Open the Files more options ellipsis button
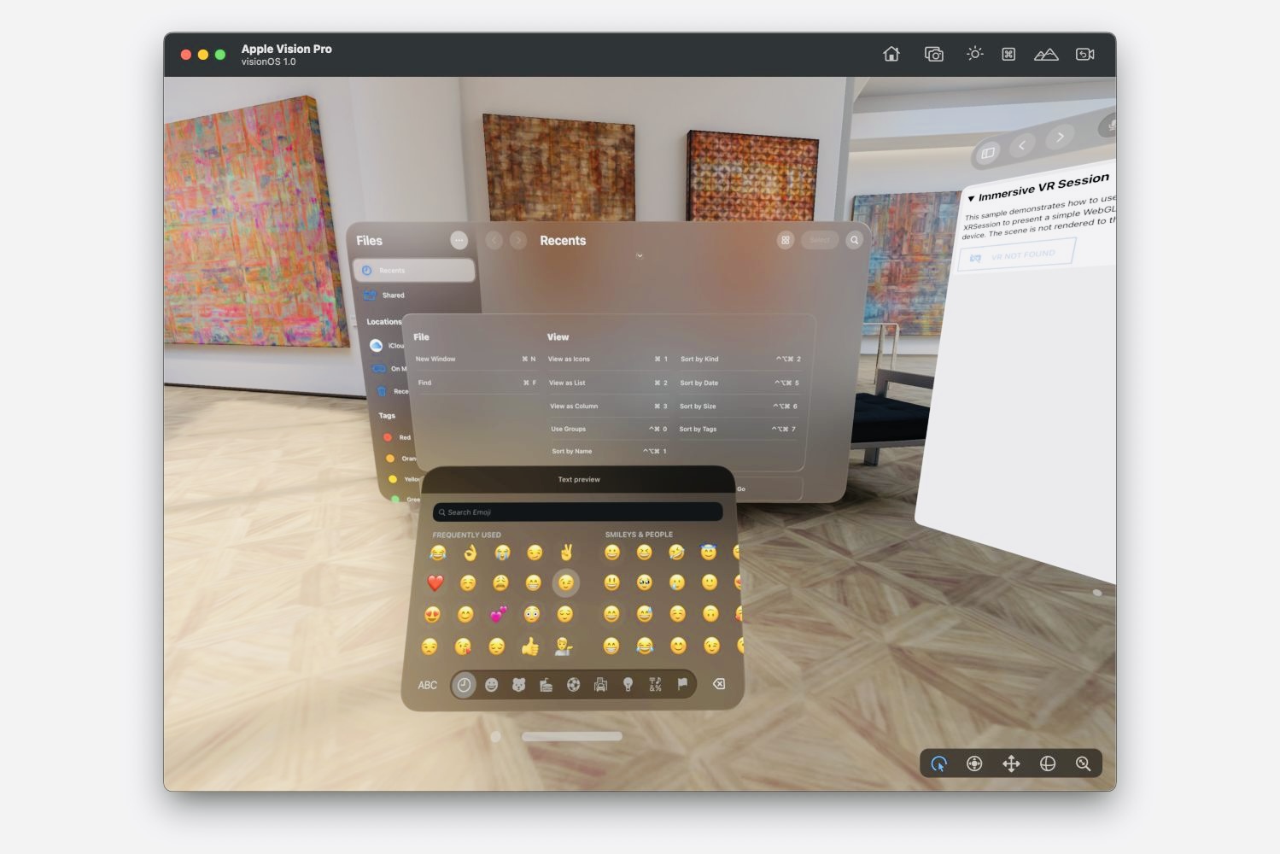Viewport: 1280px width, 854px height. tap(459, 240)
